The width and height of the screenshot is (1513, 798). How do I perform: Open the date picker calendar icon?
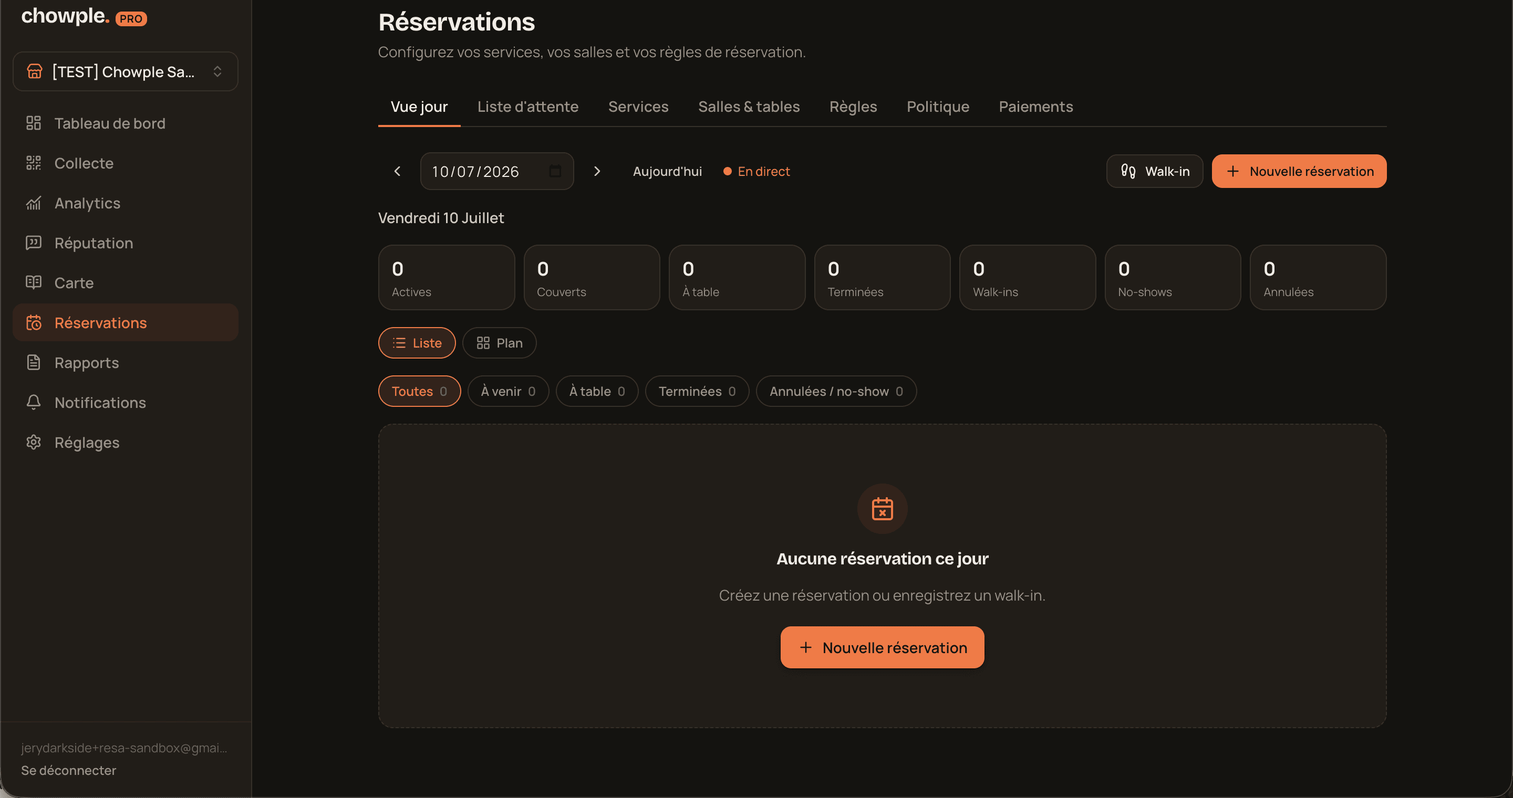pos(555,171)
